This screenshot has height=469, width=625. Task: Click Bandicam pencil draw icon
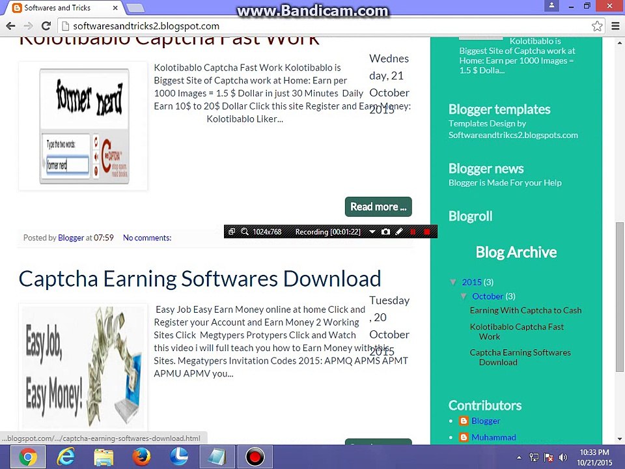click(399, 232)
